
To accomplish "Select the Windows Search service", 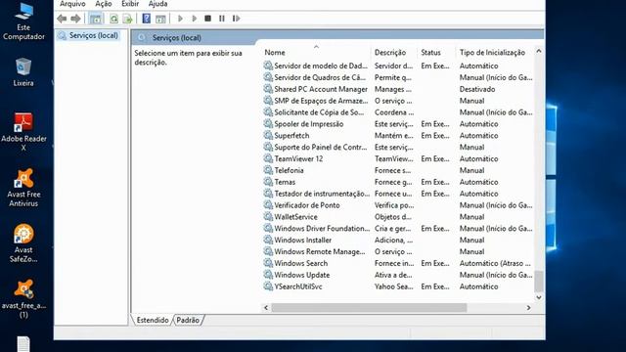I will click(300, 263).
